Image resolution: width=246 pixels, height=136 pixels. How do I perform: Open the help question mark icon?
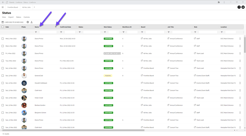(x=239, y=7)
